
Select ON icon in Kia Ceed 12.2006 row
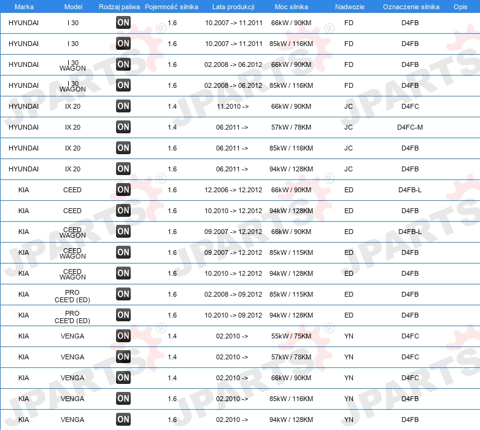(x=123, y=190)
